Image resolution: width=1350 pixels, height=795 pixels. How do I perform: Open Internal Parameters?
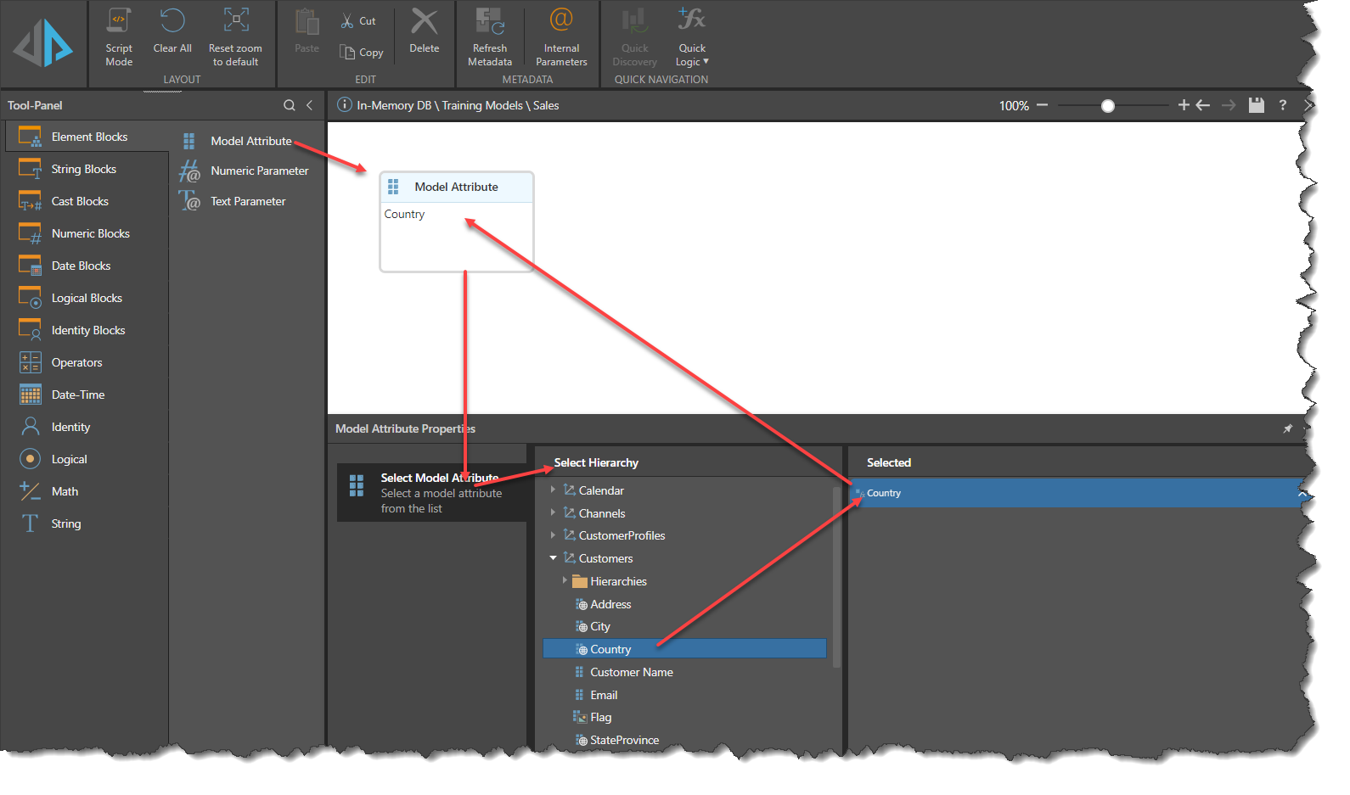pos(561,22)
